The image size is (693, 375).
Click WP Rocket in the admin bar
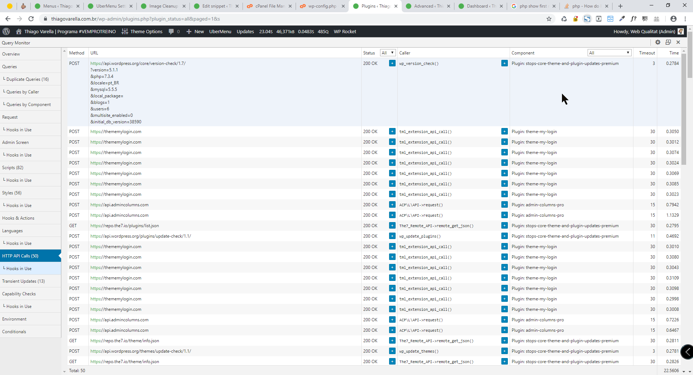tap(345, 31)
